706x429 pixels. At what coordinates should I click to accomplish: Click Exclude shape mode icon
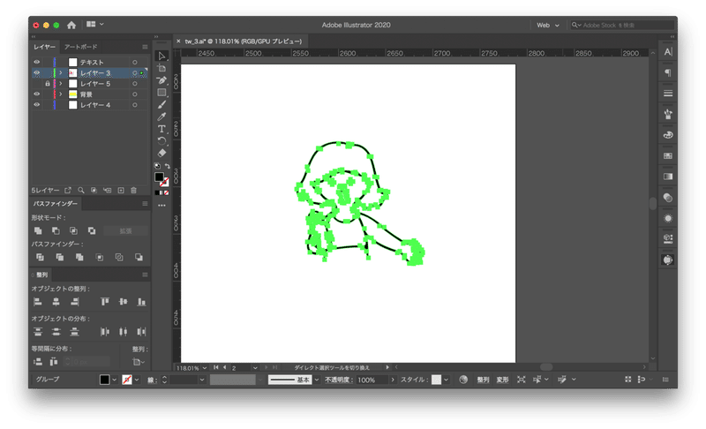pos(92,230)
